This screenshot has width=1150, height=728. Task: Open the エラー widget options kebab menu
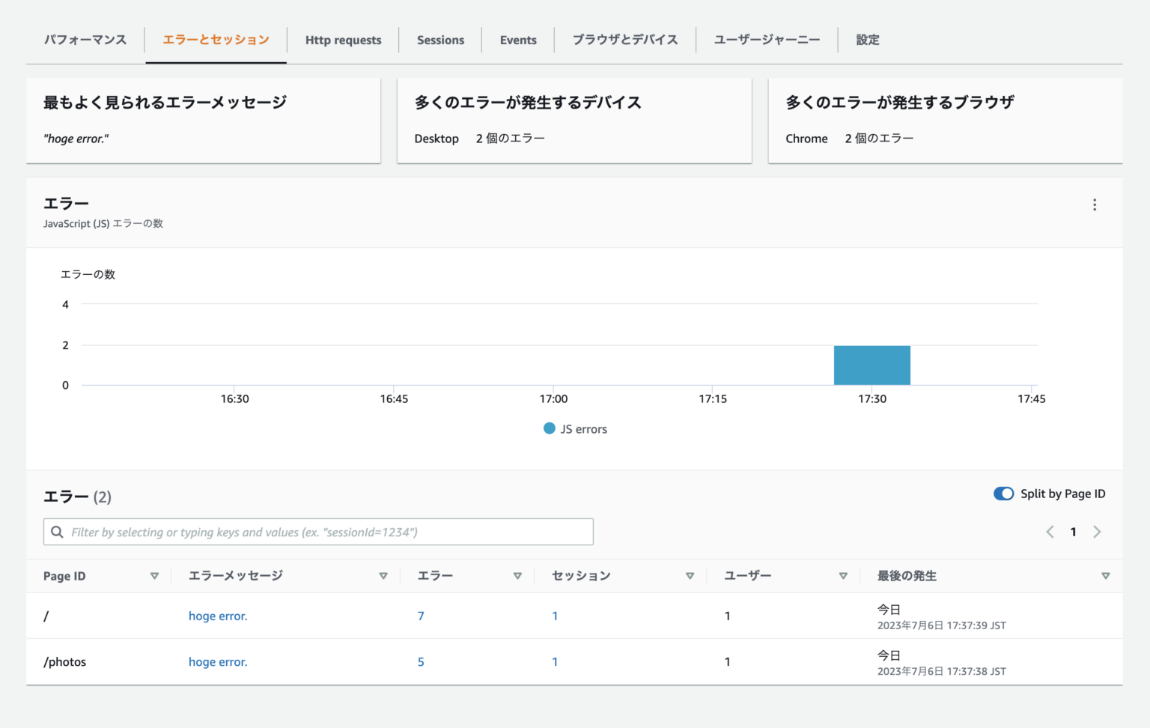click(x=1095, y=204)
